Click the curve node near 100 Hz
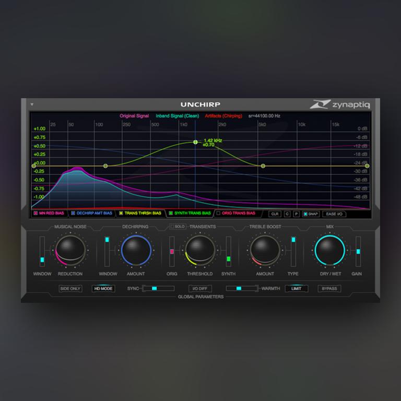 (105, 166)
